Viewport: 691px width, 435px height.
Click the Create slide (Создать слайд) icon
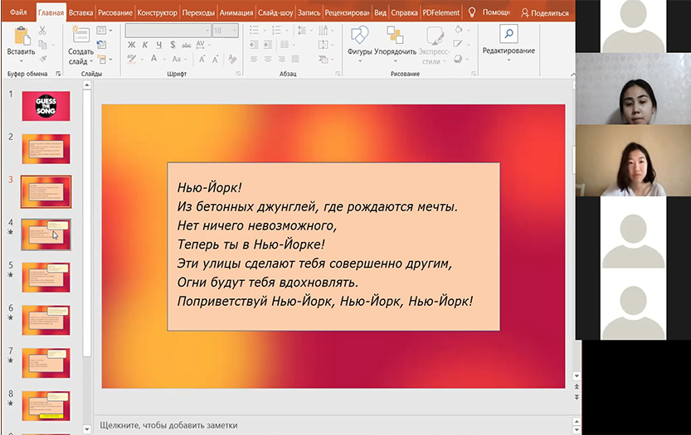80,36
